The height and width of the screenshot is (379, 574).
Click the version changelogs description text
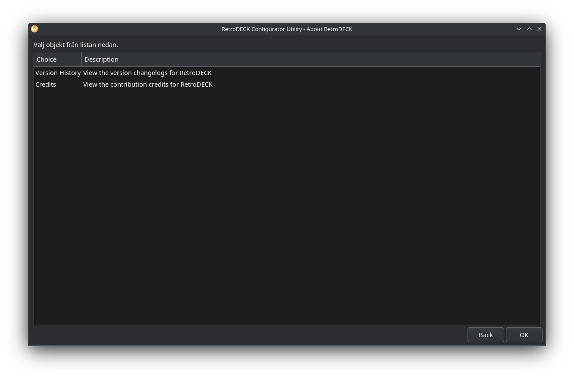coord(147,73)
